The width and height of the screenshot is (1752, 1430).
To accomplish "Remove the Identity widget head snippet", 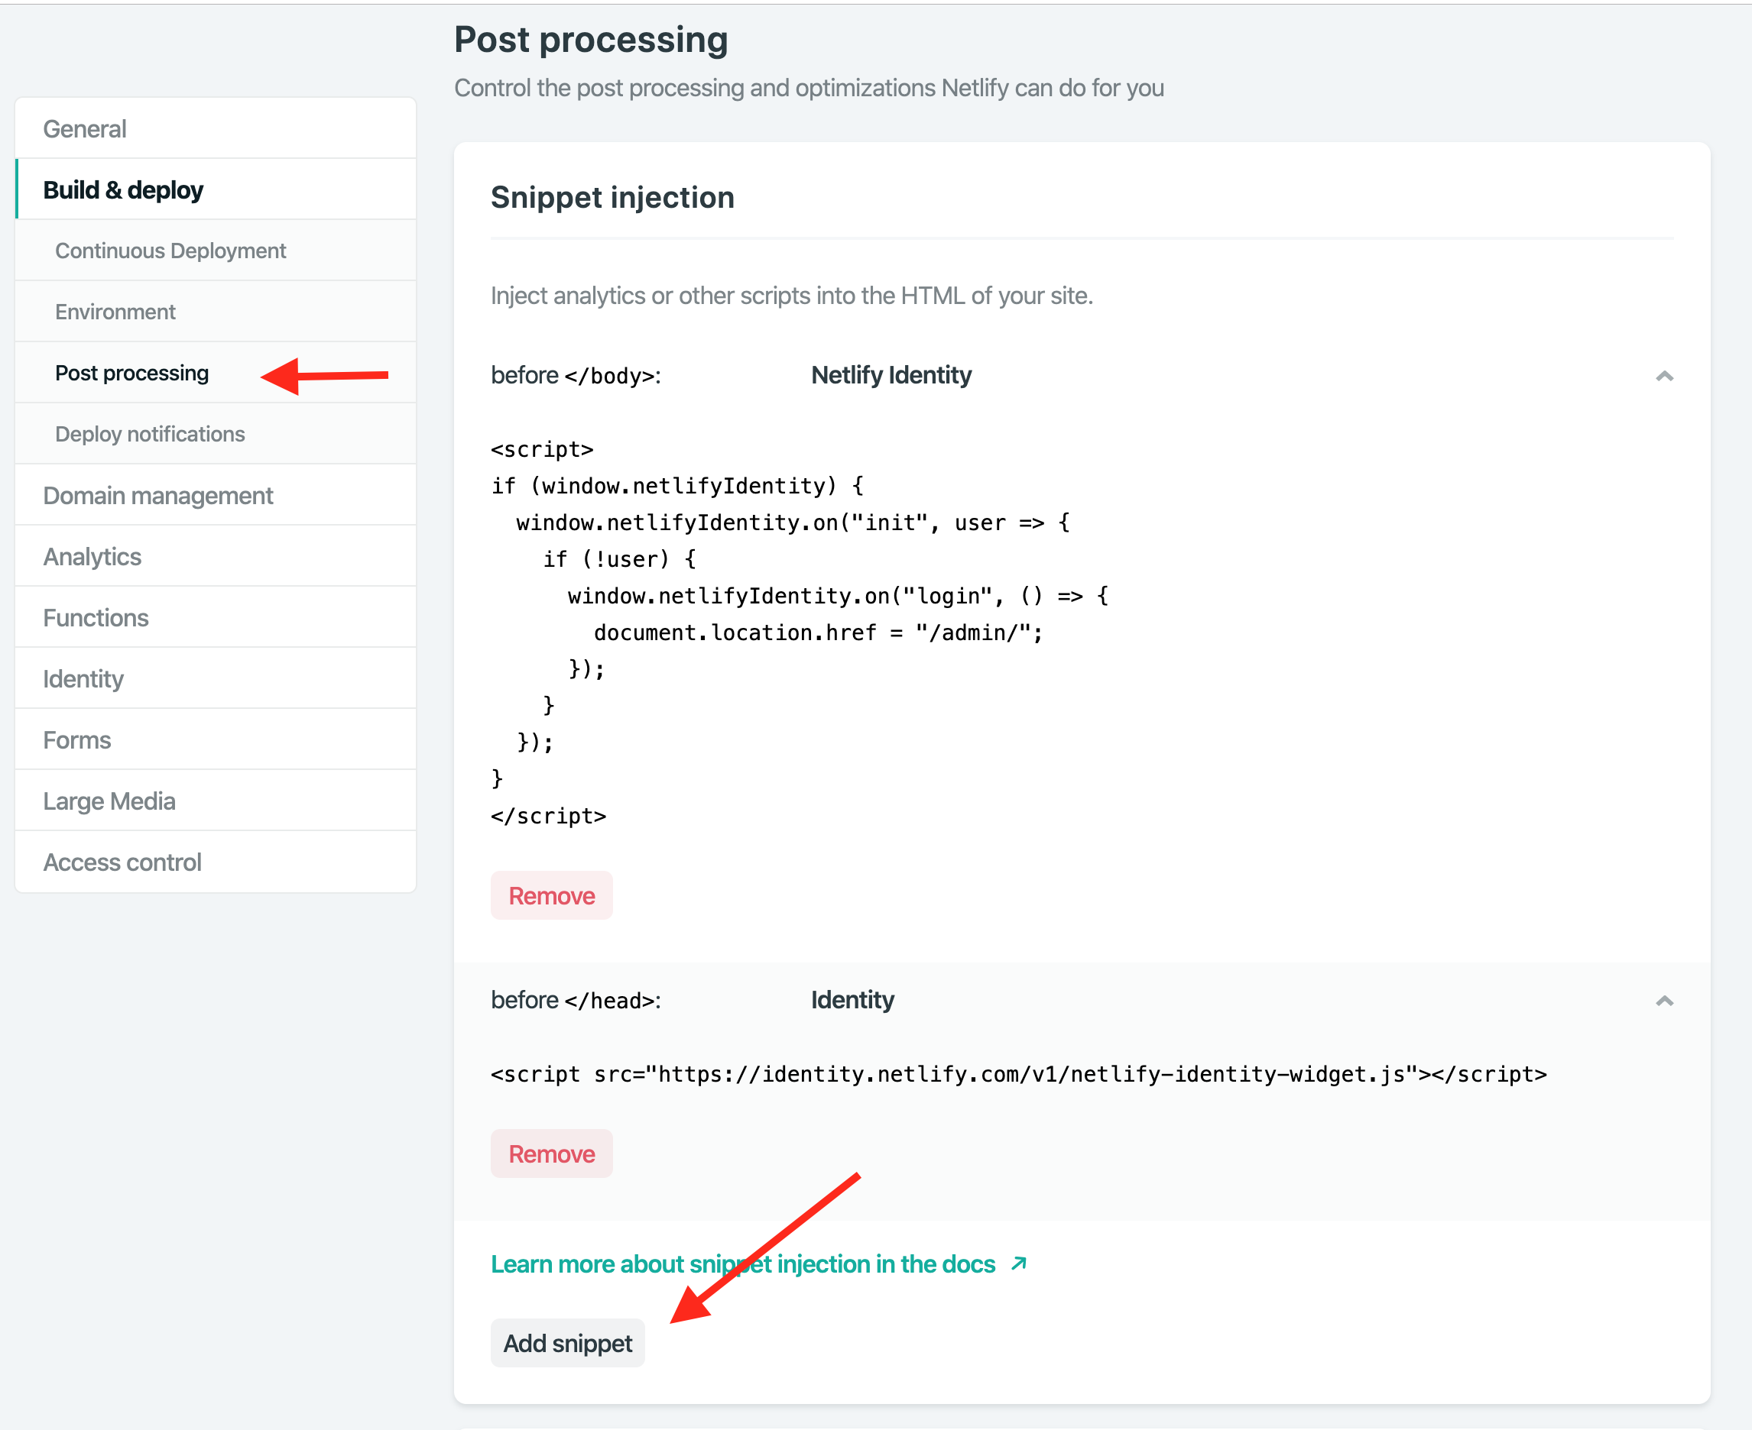I will pyautogui.click(x=551, y=1154).
